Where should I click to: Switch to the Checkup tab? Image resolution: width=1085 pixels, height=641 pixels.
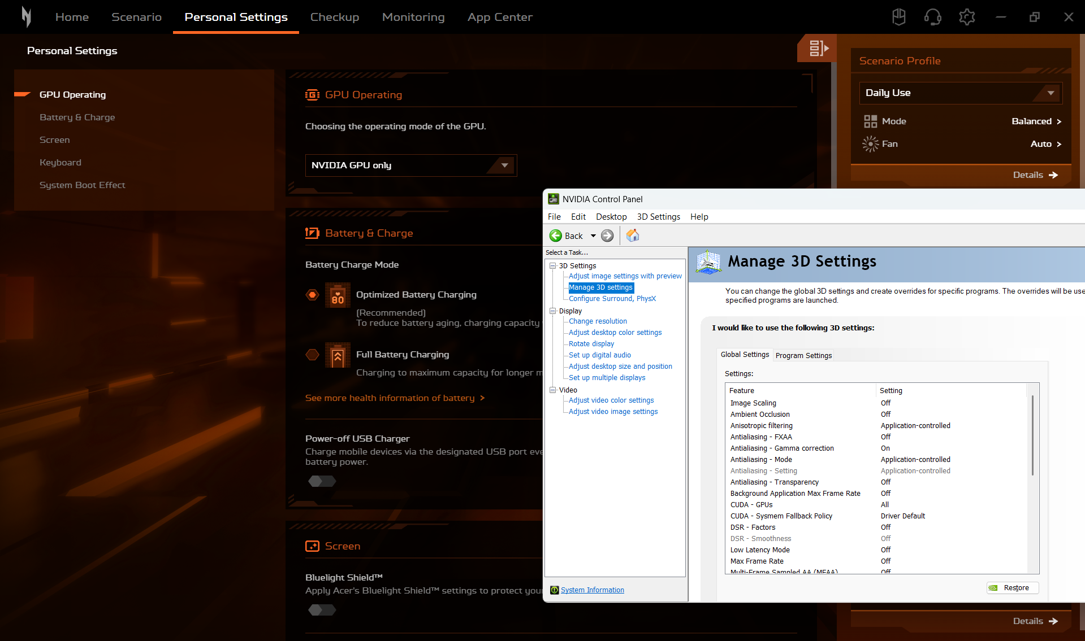(335, 17)
